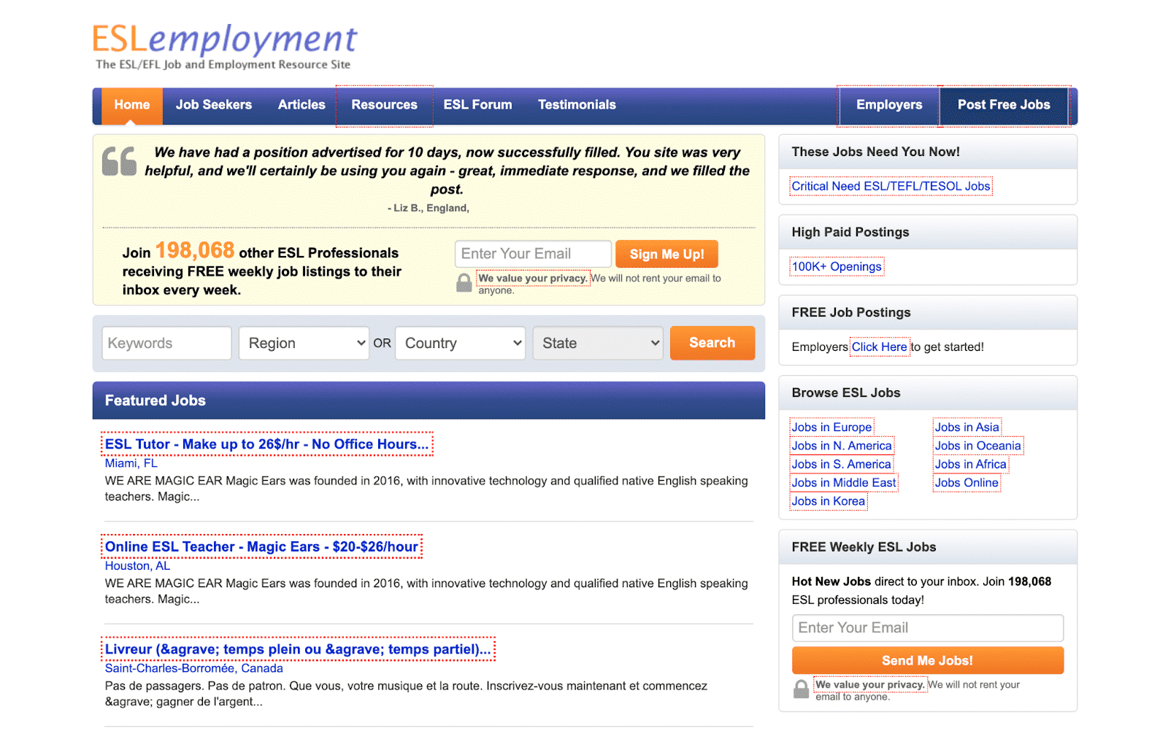Click the Saint-Charles-Borromée, Canada location text
Screen dimensions: 1168x739
pos(194,668)
